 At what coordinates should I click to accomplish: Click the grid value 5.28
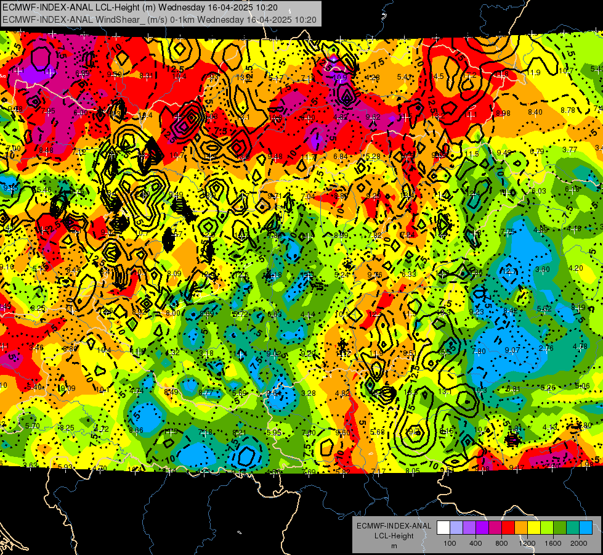tap(373, 157)
